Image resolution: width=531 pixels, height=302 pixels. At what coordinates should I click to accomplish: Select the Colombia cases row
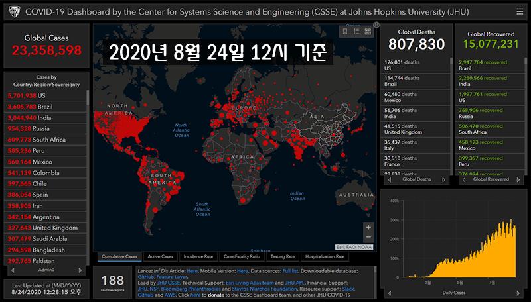tap(45, 173)
